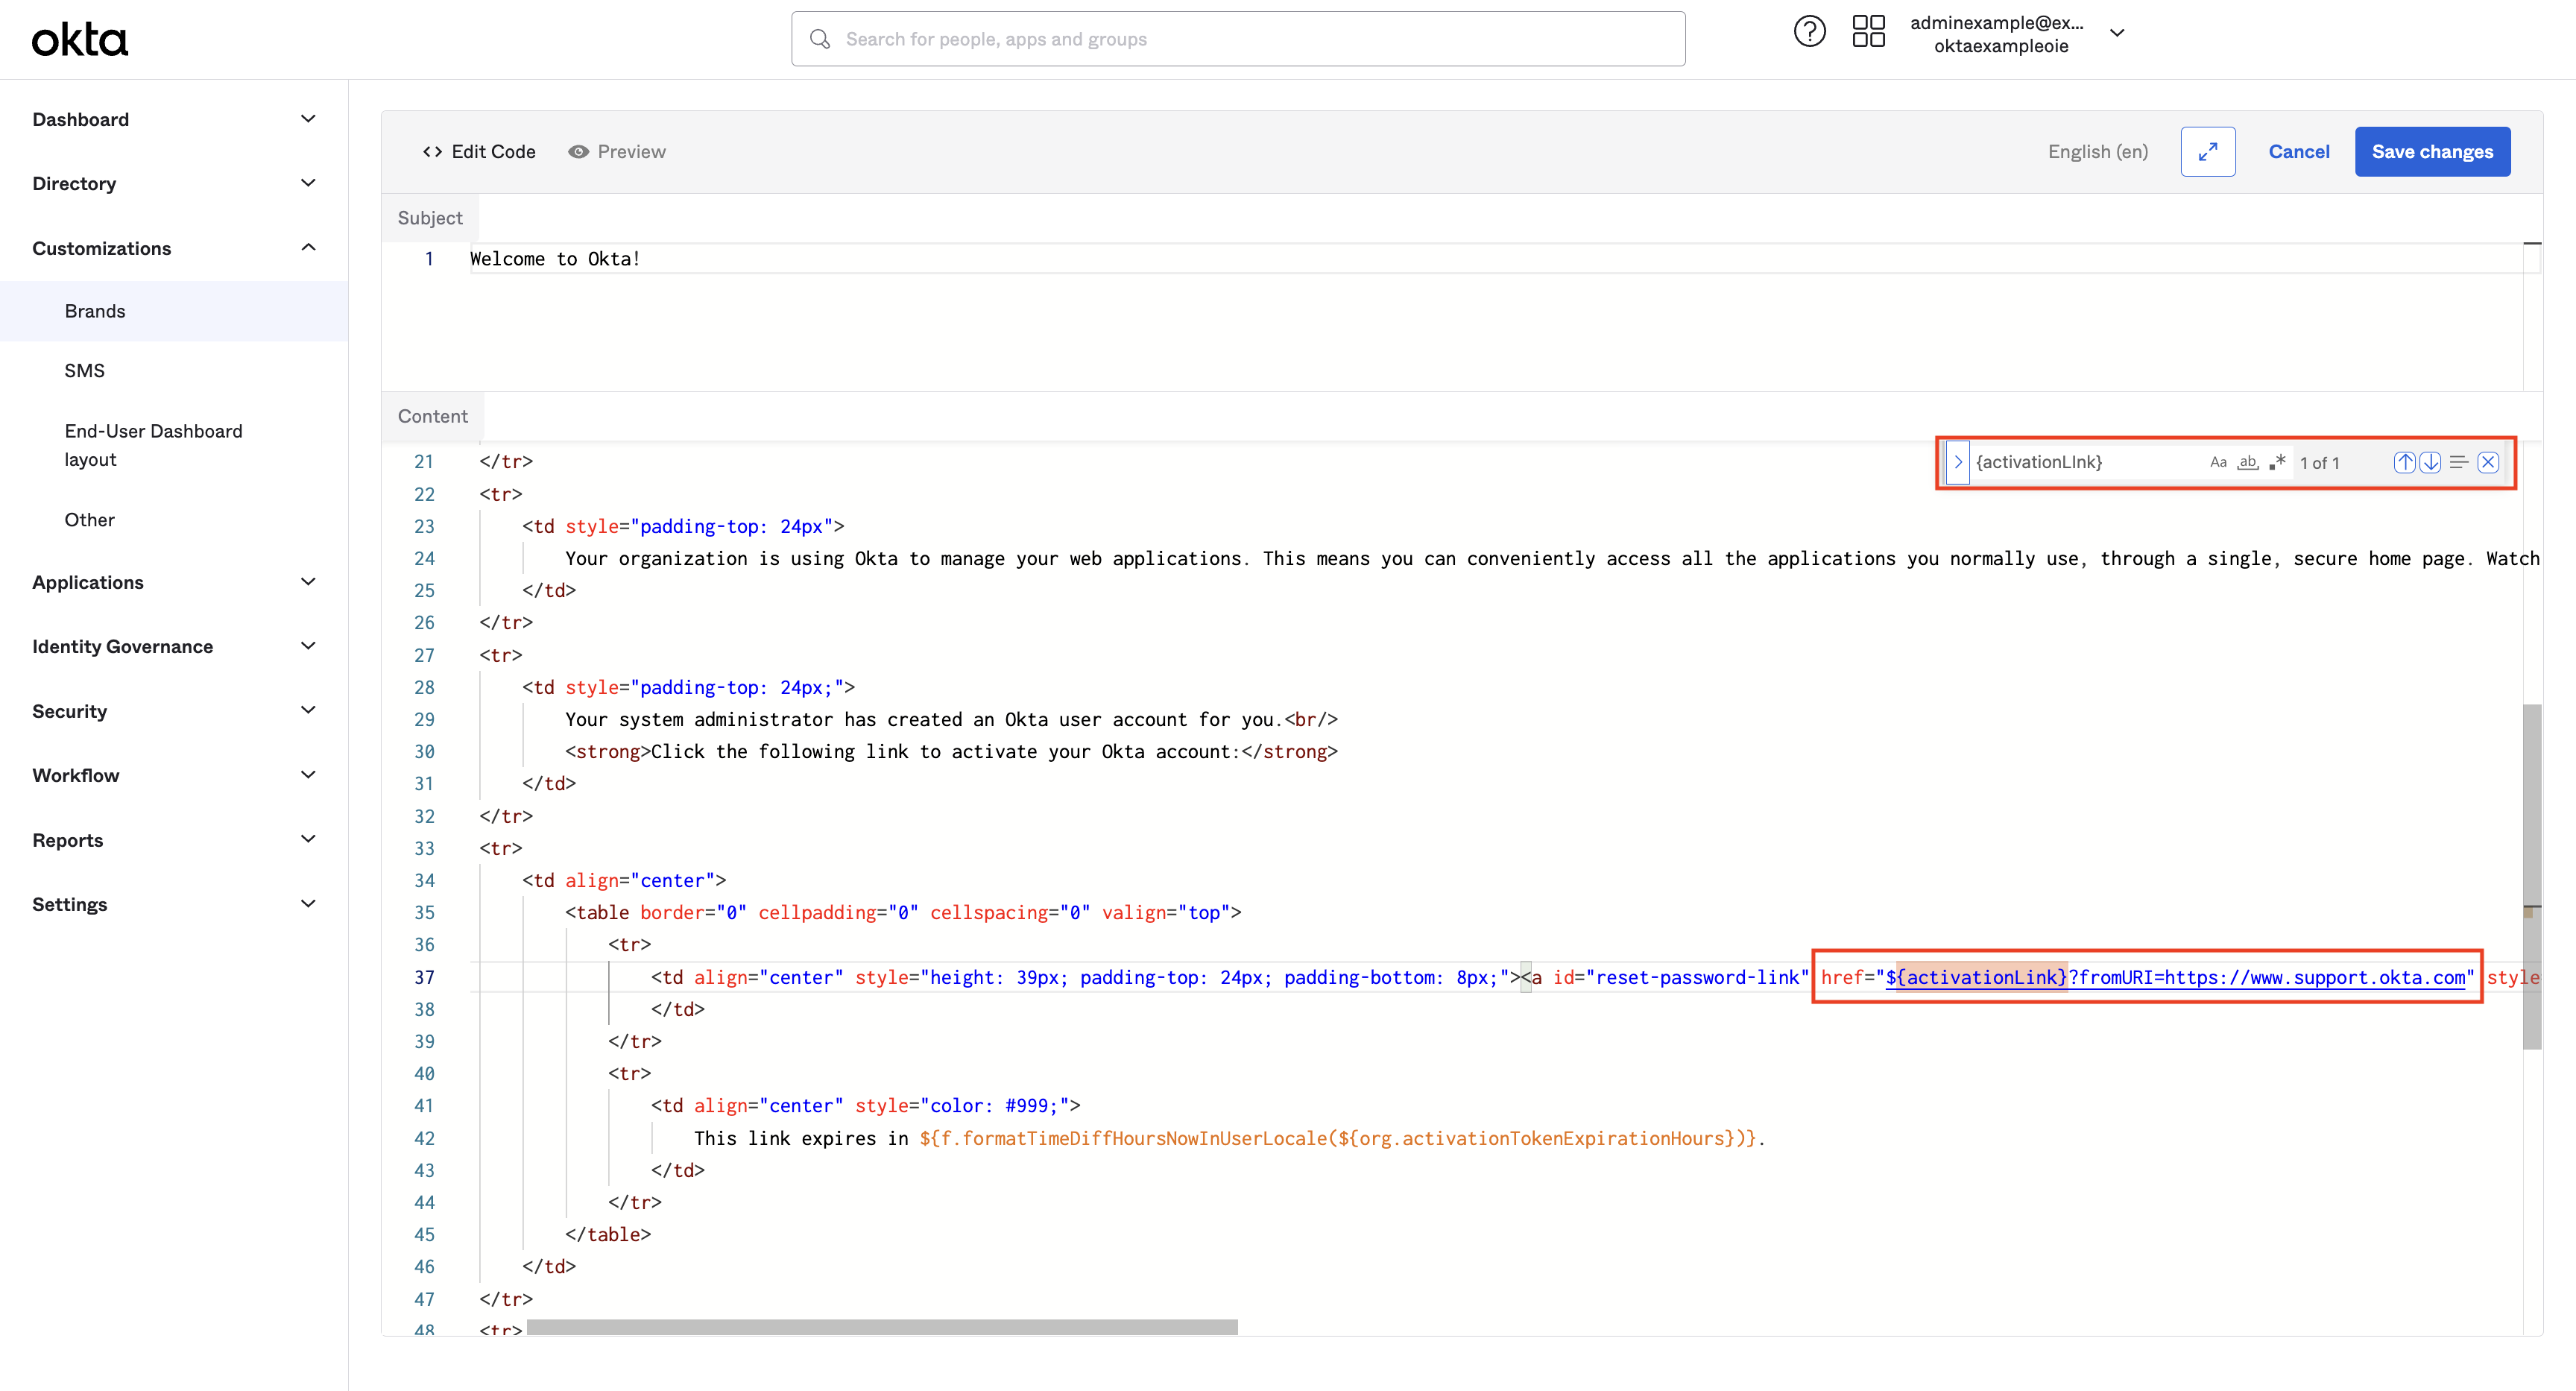2576x1391 pixels.
Task: Toggle match case in the find bar
Action: click(x=2218, y=462)
